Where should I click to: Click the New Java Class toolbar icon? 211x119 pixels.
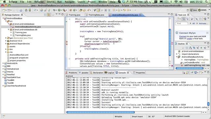pyautogui.click(x=74, y=10)
